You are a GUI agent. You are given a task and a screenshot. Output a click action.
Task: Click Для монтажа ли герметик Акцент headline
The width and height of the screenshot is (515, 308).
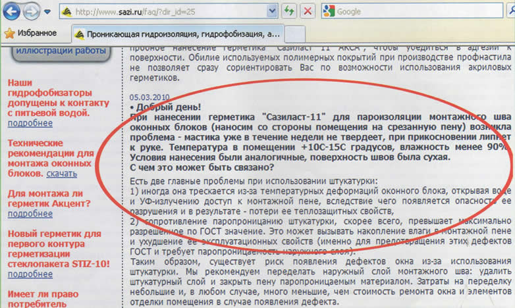tap(49, 198)
